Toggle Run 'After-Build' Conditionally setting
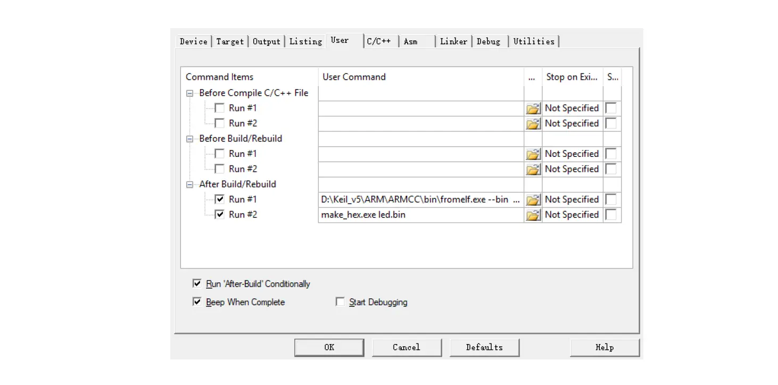Viewport: 778px width, 385px height. click(x=197, y=283)
